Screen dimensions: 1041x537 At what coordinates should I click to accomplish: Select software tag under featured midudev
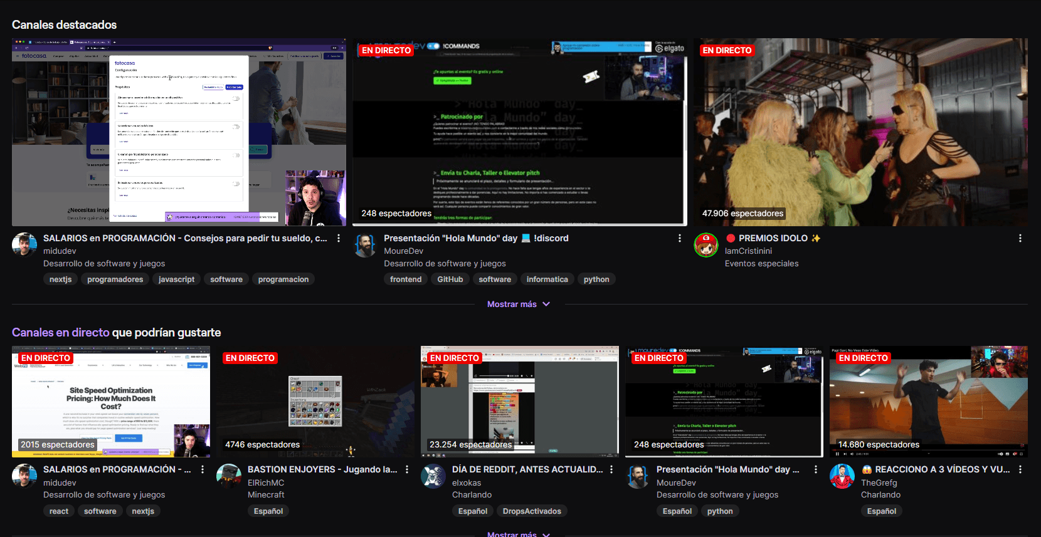[x=226, y=279]
